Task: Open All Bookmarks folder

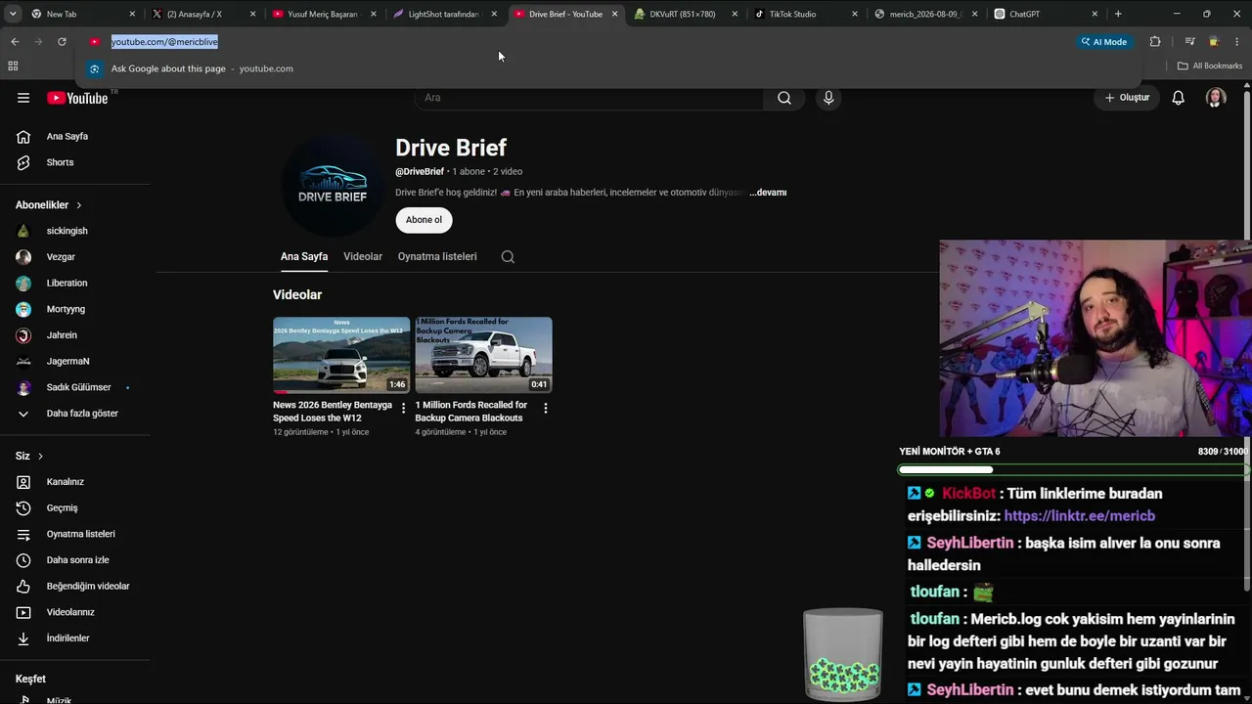Action: coord(1210,66)
